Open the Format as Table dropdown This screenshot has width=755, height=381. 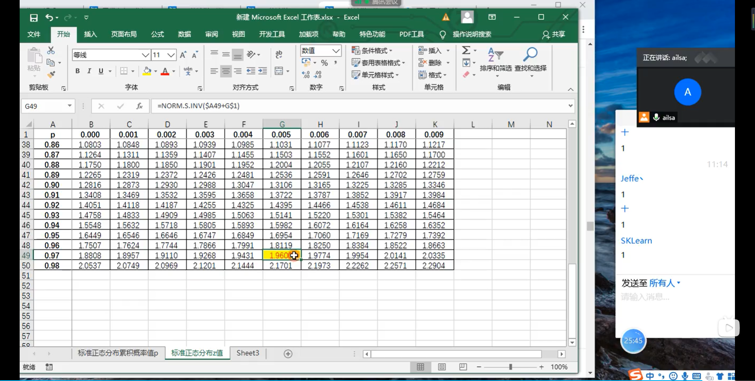click(x=378, y=63)
